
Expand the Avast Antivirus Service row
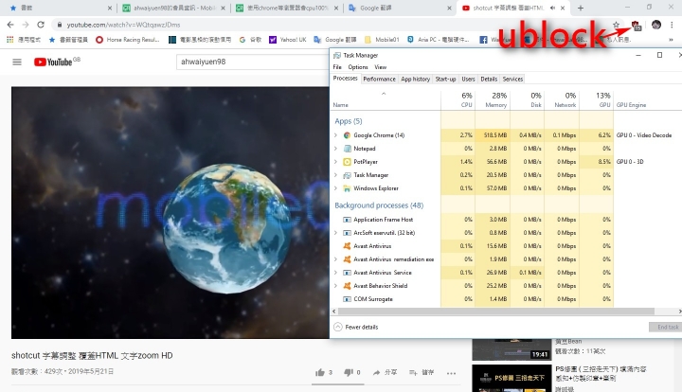pos(335,273)
